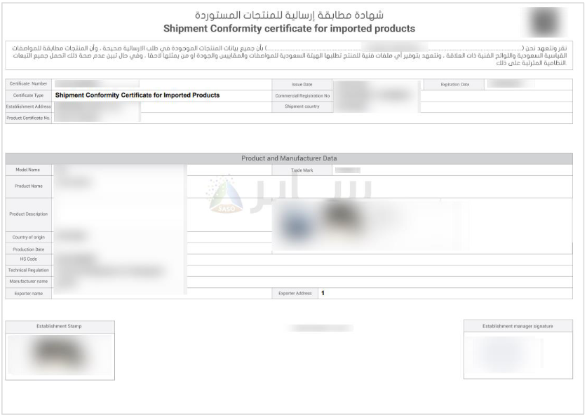Click the 'Shipment country' label

point(302,107)
